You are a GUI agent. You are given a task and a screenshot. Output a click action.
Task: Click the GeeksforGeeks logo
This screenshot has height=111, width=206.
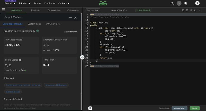(x=103, y=3)
